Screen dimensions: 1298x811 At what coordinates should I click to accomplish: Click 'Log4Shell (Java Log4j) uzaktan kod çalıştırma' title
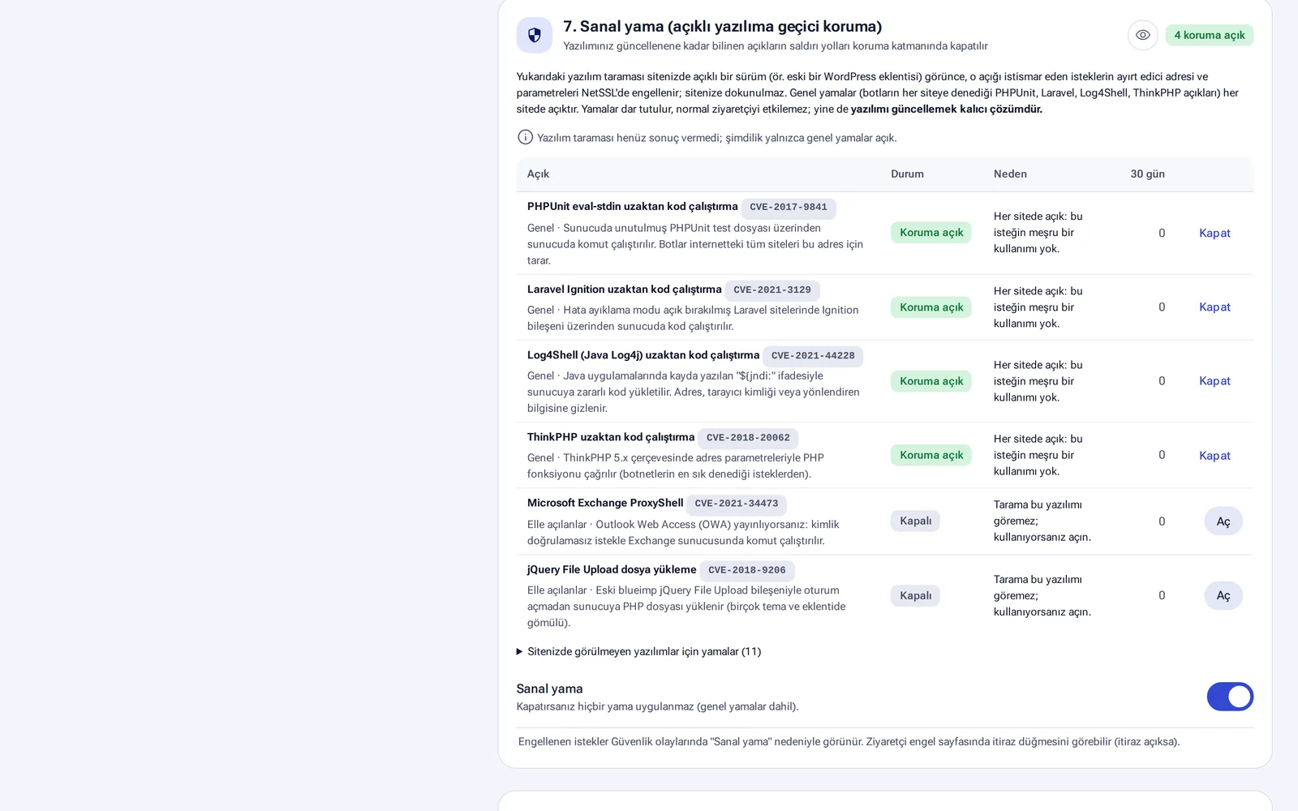(643, 355)
